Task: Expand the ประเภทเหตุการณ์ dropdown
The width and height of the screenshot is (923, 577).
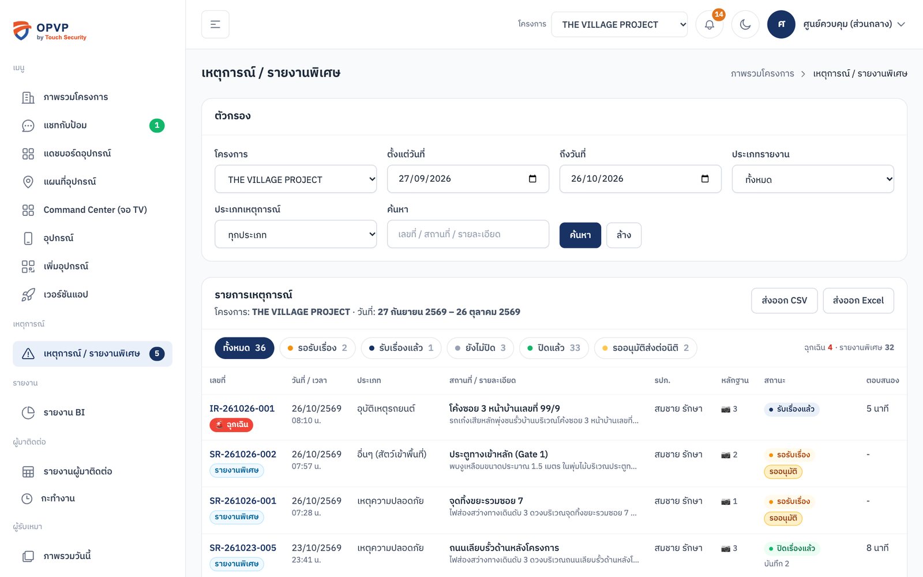Action: (295, 235)
